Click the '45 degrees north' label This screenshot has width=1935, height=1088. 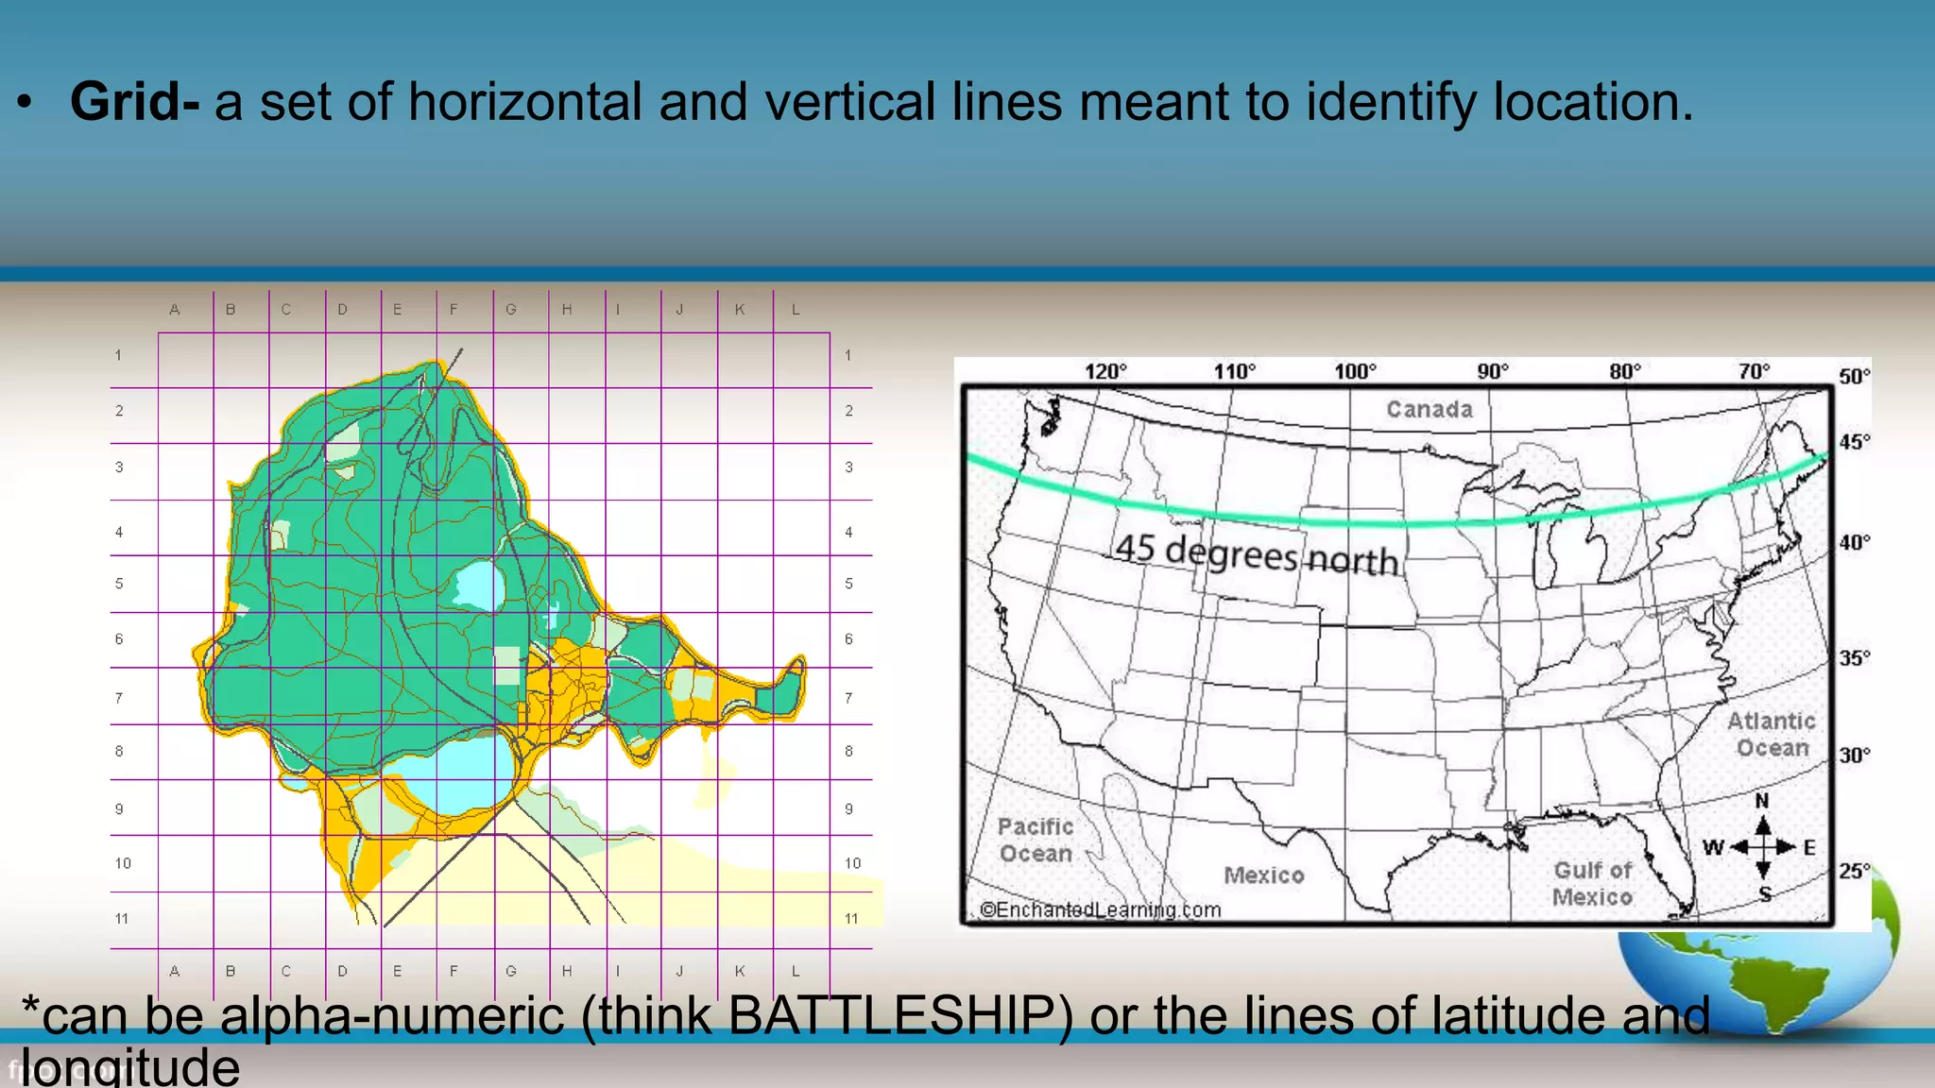point(1257,553)
